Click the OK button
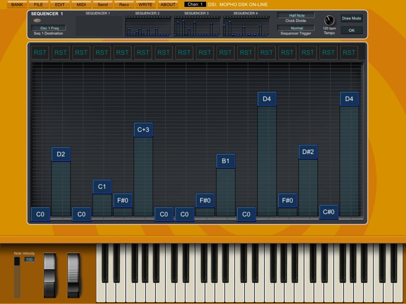The height and width of the screenshot is (304, 406). (x=351, y=30)
